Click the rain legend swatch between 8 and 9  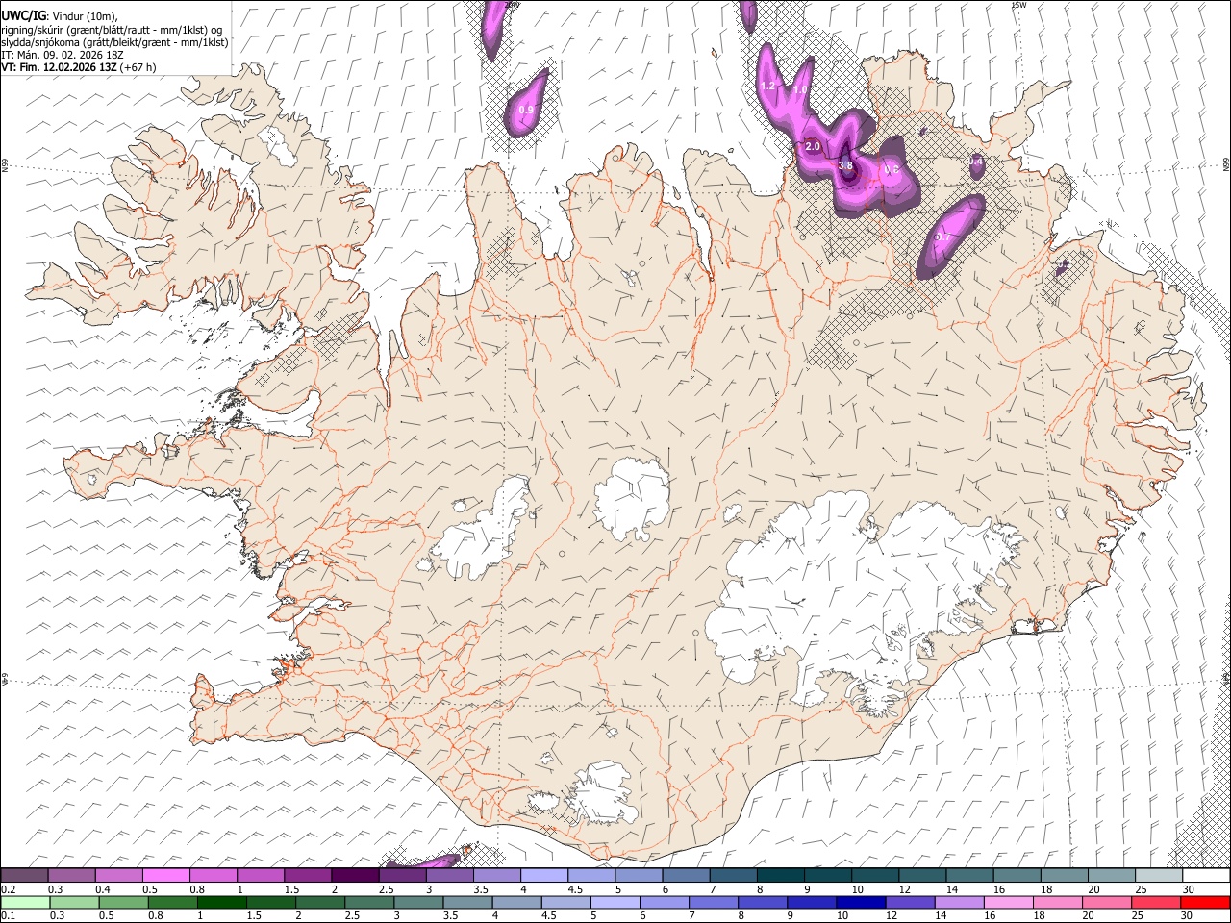(x=762, y=903)
